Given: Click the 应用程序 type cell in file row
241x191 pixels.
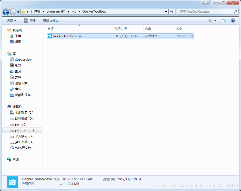Looking at the screenshot, I should pos(151,36).
